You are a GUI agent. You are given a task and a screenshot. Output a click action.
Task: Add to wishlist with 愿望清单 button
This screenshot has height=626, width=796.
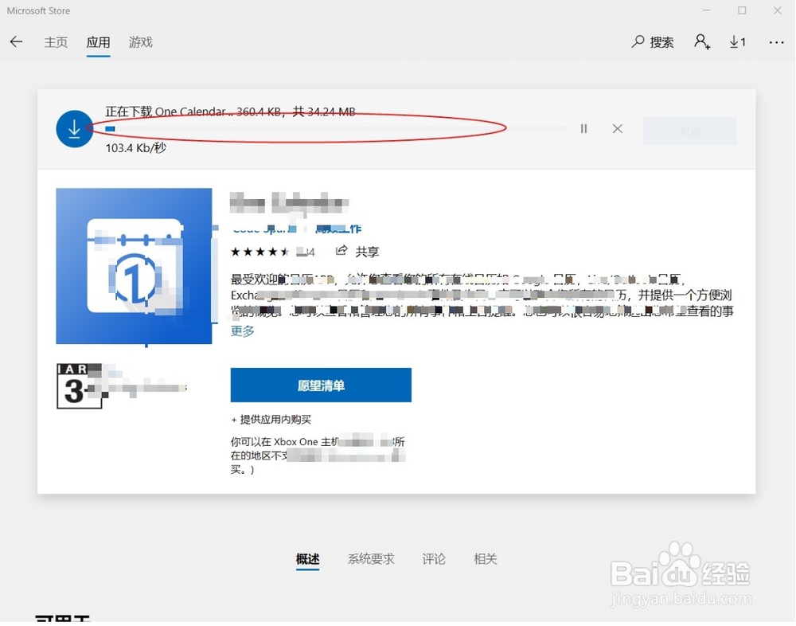[321, 385]
